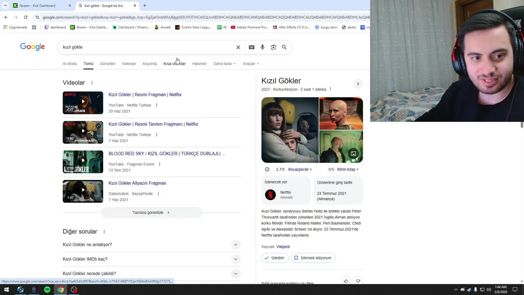Open the donate bookmark
Screen dimensions: 524x295
pos(163,27)
